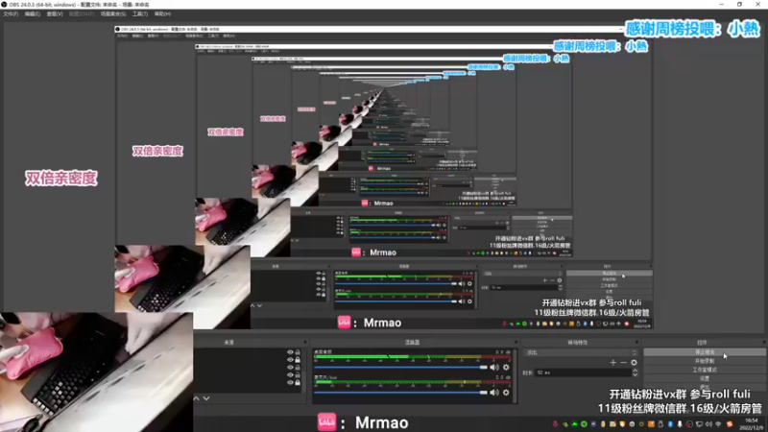Remove transition with the minus icon
The image size is (768, 432).
[623, 363]
